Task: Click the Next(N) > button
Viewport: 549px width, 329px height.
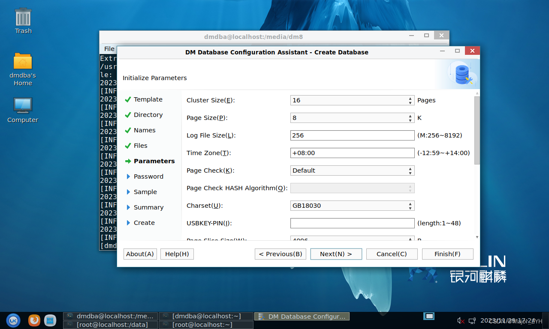Action: [x=336, y=254]
